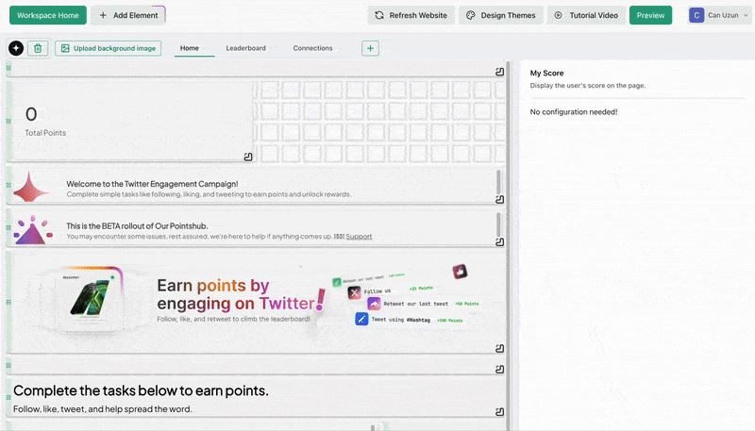Click "No configuration needed!" text
This screenshot has height=431, width=755.
point(574,111)
